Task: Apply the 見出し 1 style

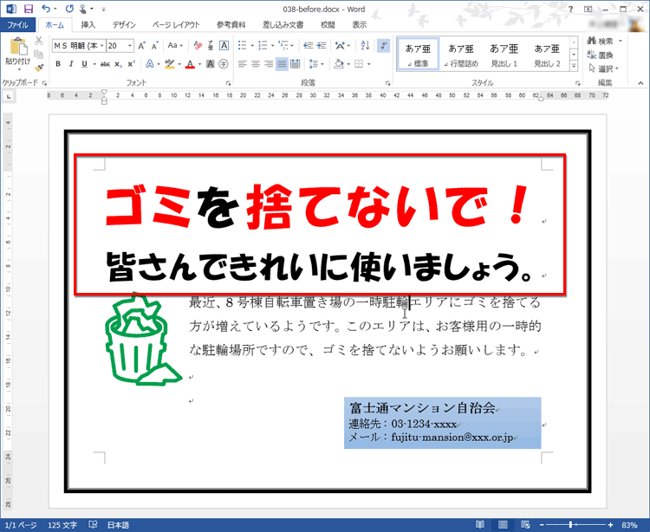Action: coord(504,54)
